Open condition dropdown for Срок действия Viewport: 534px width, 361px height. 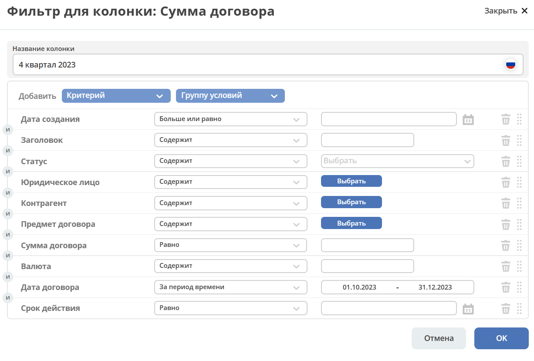point(231,308)
